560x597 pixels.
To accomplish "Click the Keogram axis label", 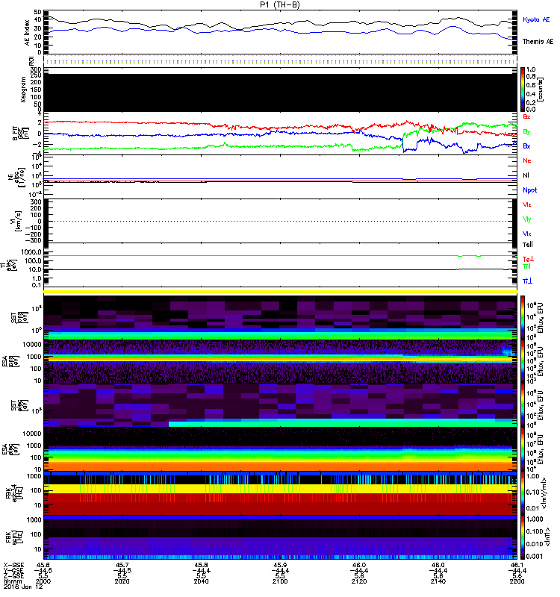I will point(23,89).
